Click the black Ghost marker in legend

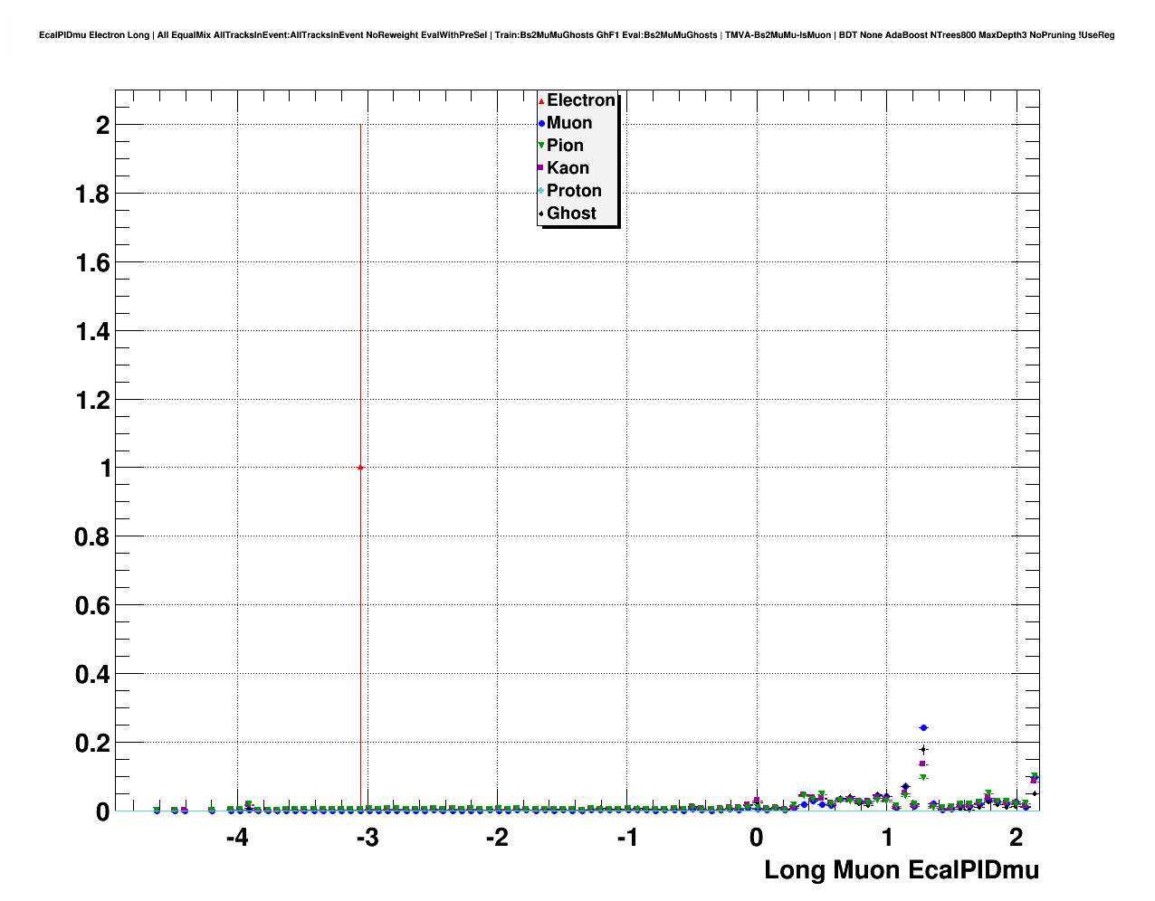tap(541, 213)
